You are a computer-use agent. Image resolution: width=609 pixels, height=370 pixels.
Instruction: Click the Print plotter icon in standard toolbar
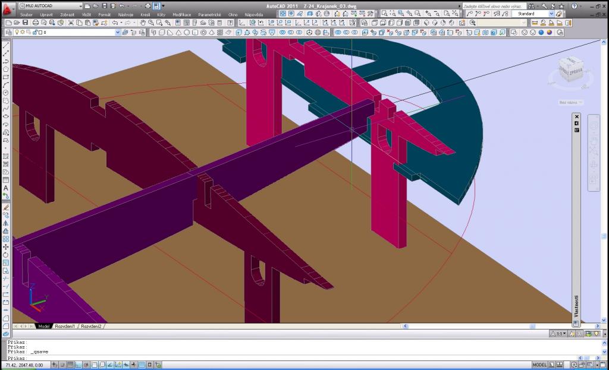tap(36, 23)
